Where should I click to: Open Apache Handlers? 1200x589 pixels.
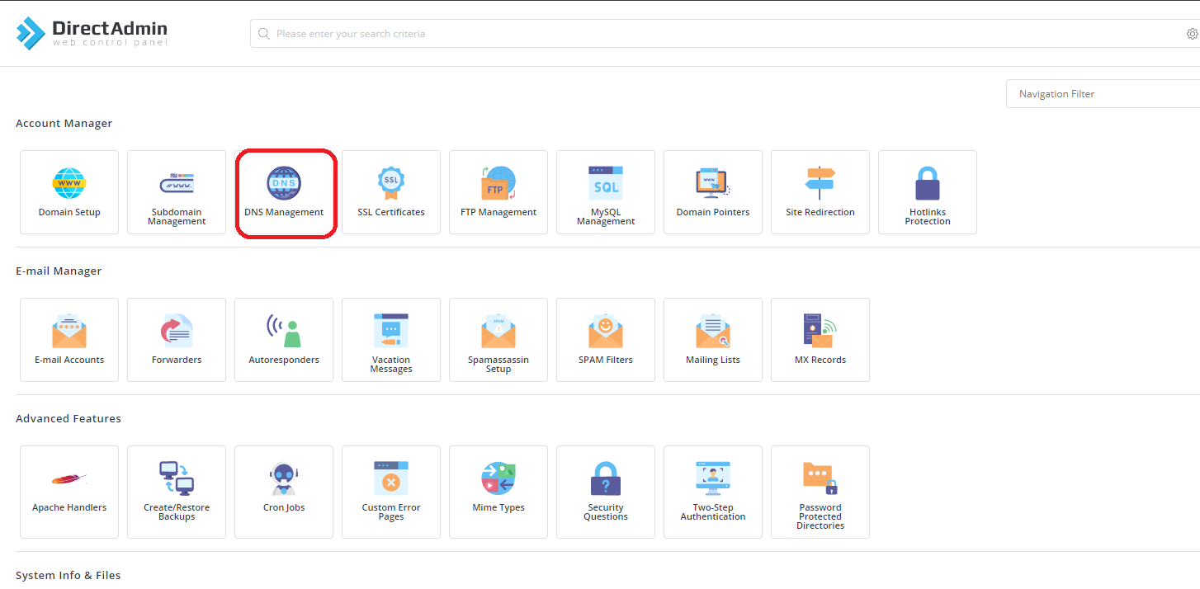pos(69,492)
